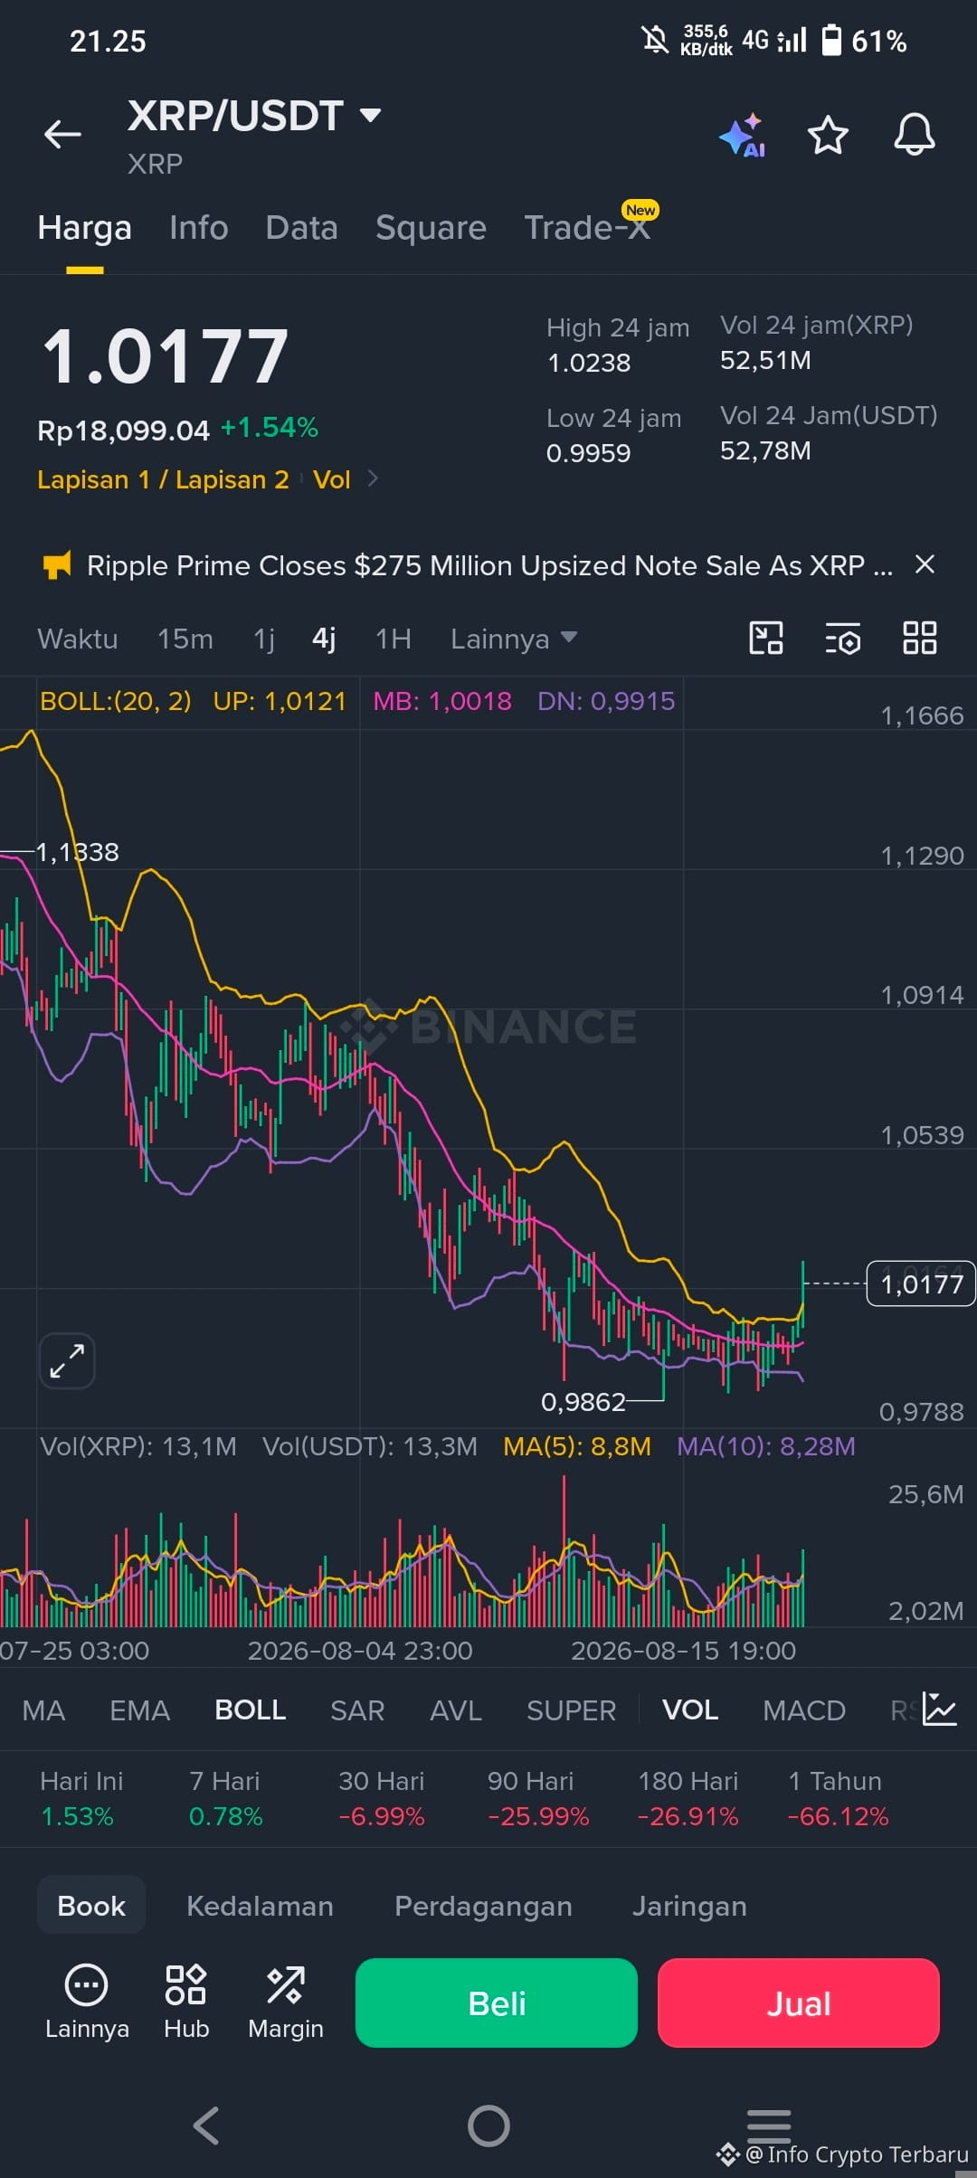
Task: Open the AI assistant sparkle icon
Action: [743, 136]
